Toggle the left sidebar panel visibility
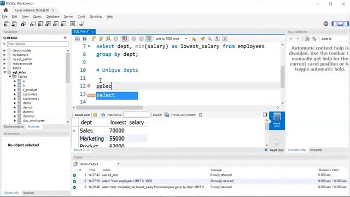The height and width of the screenshot is (197, 350). [334, 24]
